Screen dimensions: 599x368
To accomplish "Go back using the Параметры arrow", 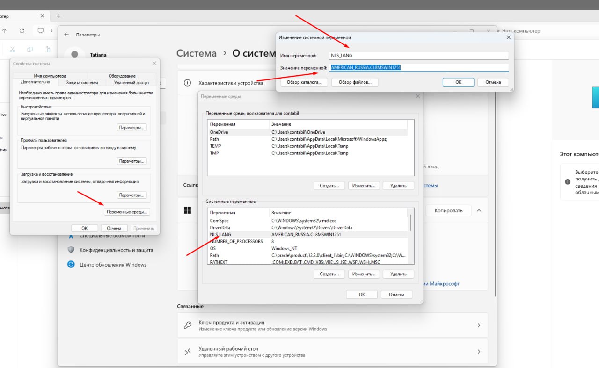I will (66, 35).
